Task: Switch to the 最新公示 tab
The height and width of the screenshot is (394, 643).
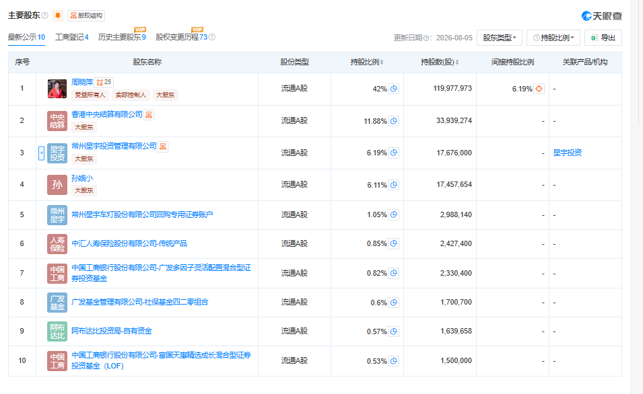Action: [x=27, y=37]
